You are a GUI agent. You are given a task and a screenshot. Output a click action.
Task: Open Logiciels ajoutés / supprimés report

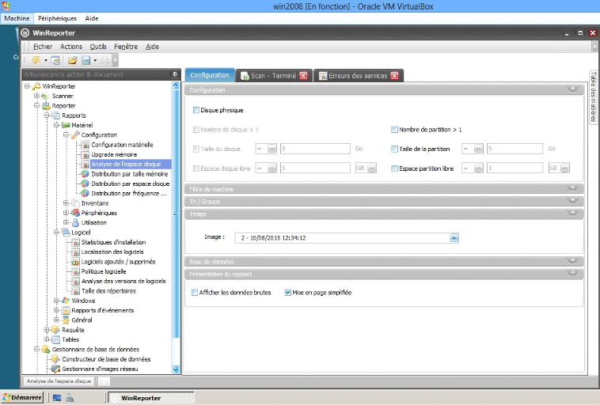[x=118, y=262]
